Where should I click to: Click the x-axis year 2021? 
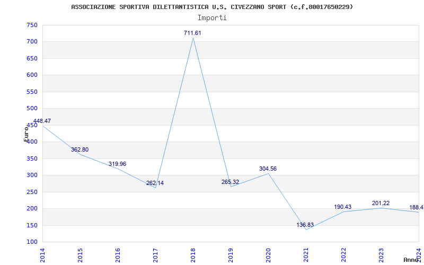tap(306, 255)
